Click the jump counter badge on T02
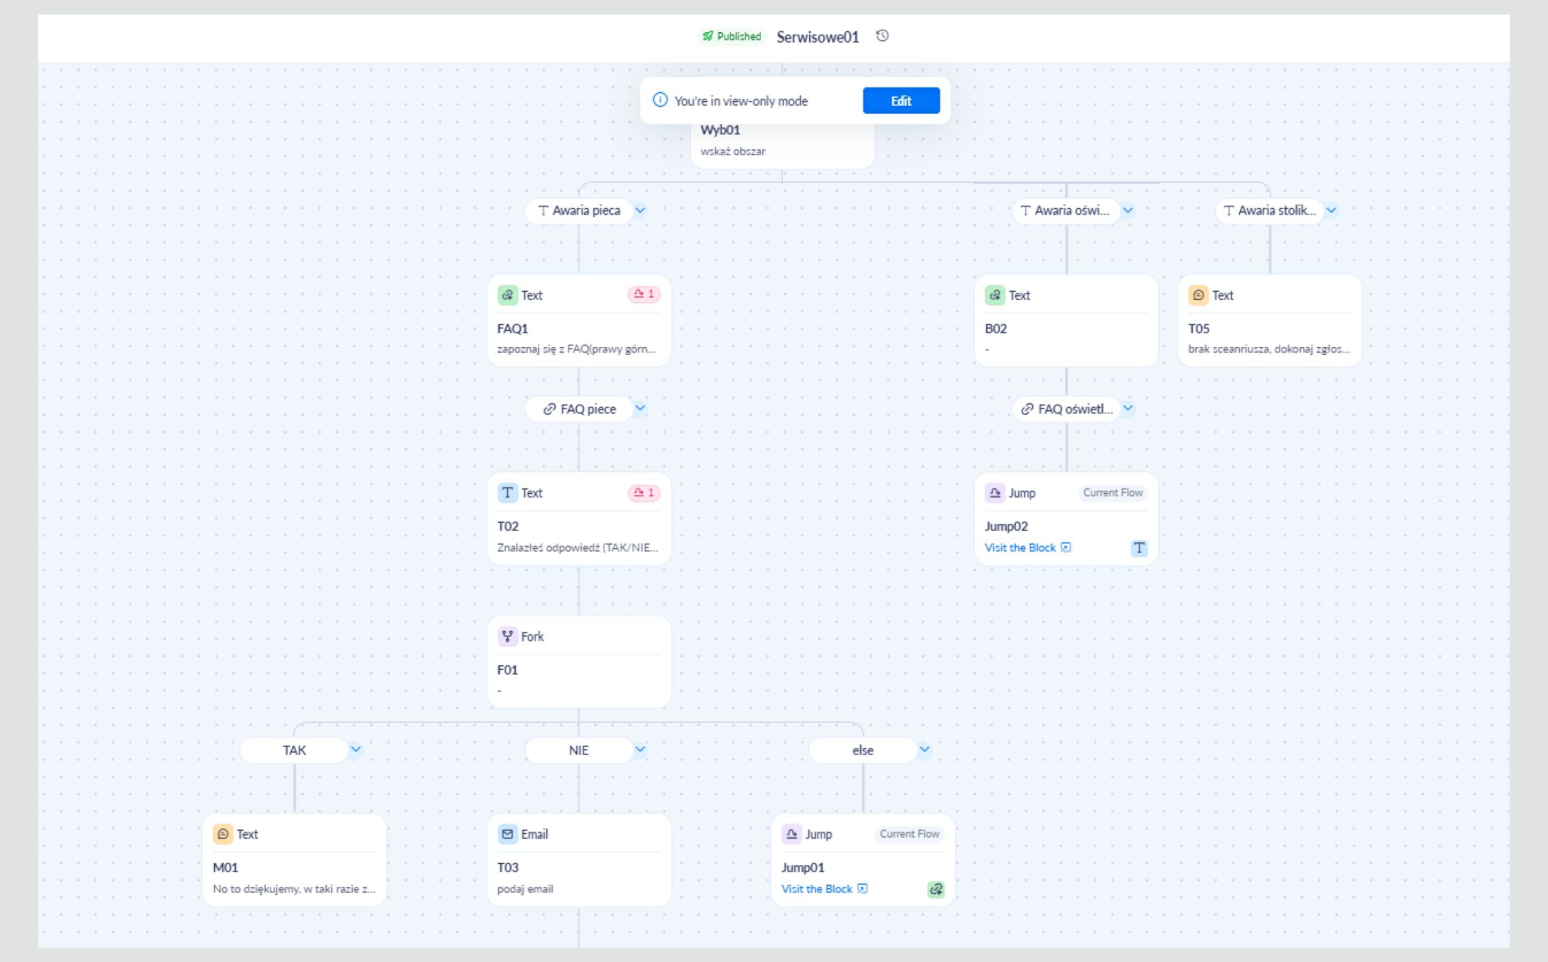The width and height of the screenshot is (1548, 962). pos(644,493)
